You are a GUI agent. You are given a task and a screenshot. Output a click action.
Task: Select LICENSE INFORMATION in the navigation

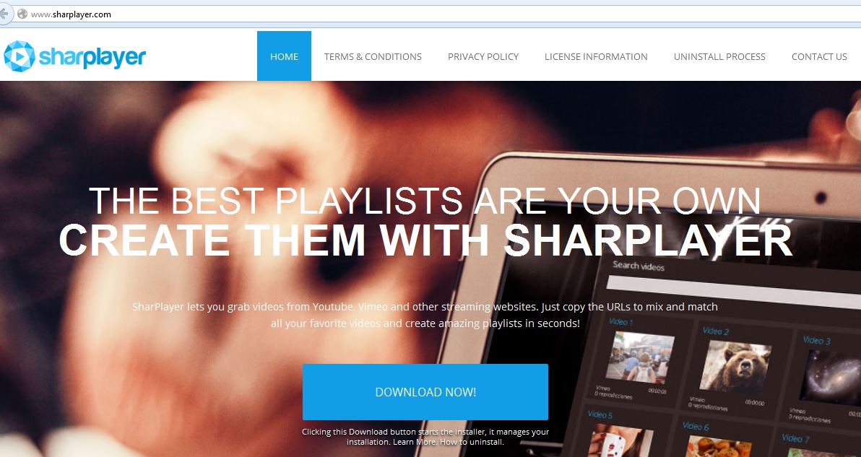596,56
